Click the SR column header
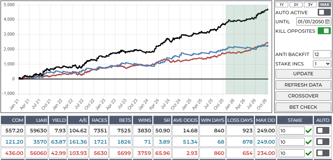 tap(162, 120)
